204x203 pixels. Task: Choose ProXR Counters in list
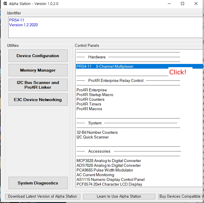[x=90, y=100]
